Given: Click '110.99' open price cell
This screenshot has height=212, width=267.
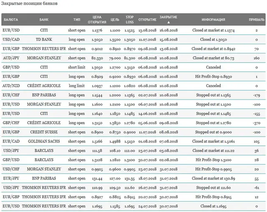Looking at the screenshot, I should point(97,188).
